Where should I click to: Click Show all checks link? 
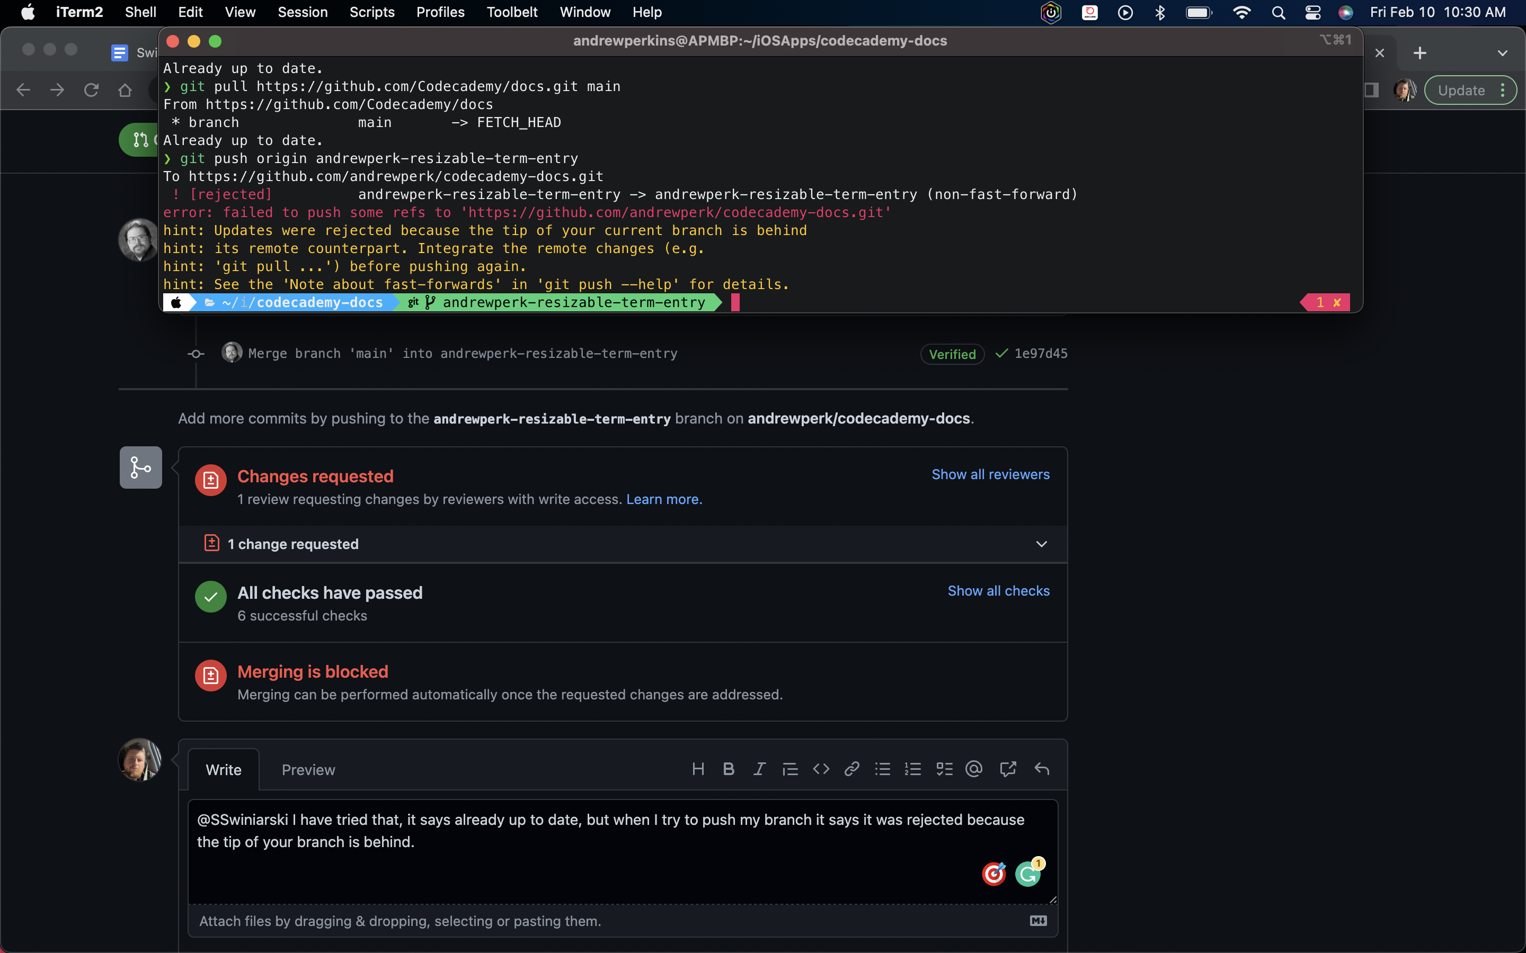998,591
